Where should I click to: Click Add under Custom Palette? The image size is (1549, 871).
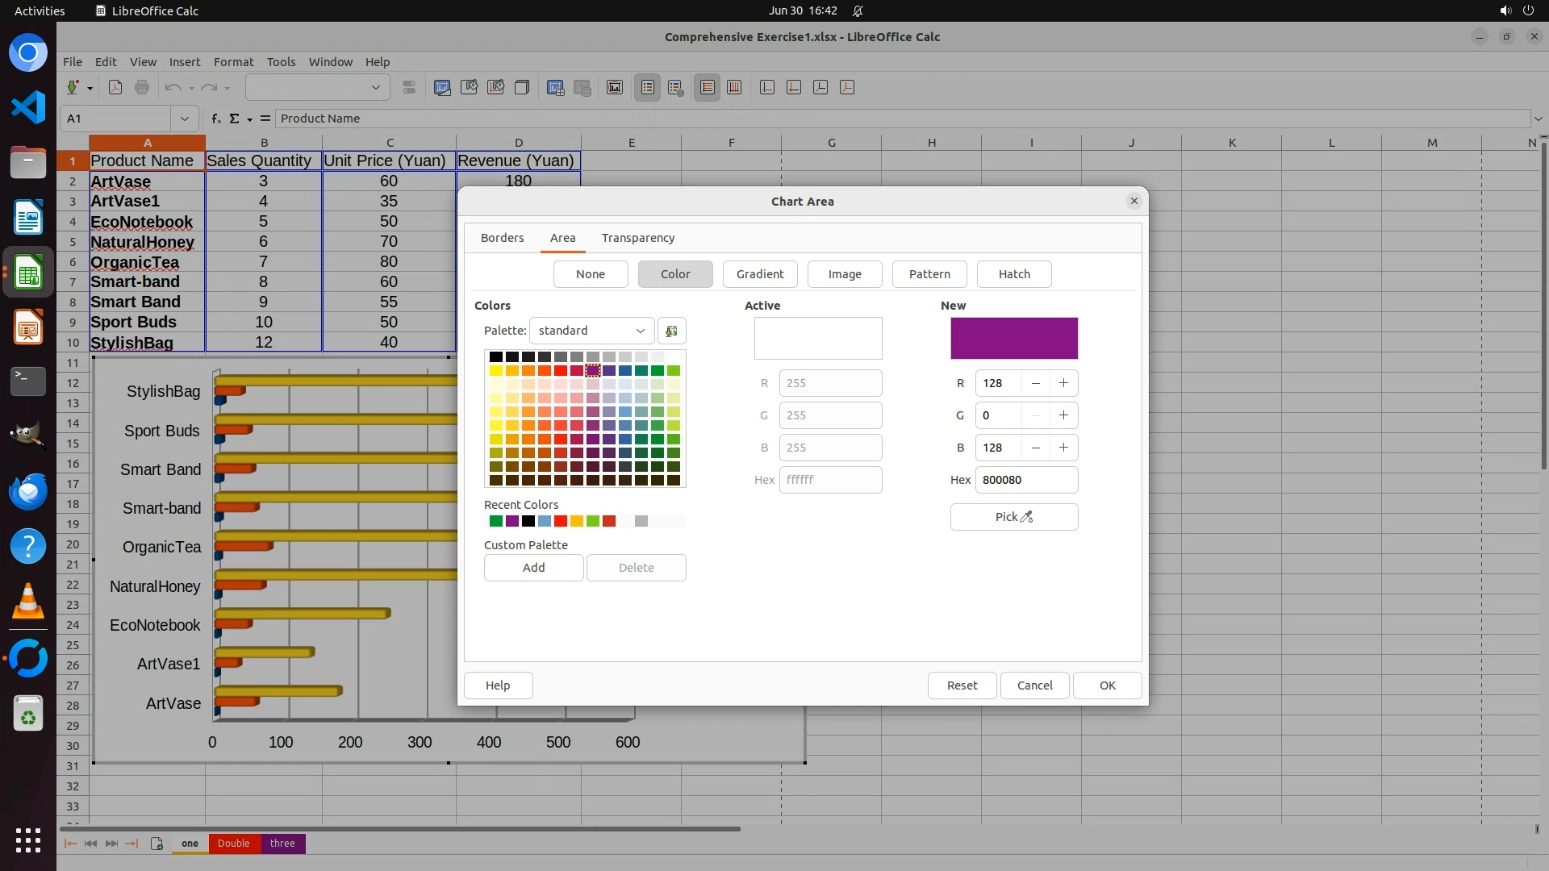click(533, 568)
